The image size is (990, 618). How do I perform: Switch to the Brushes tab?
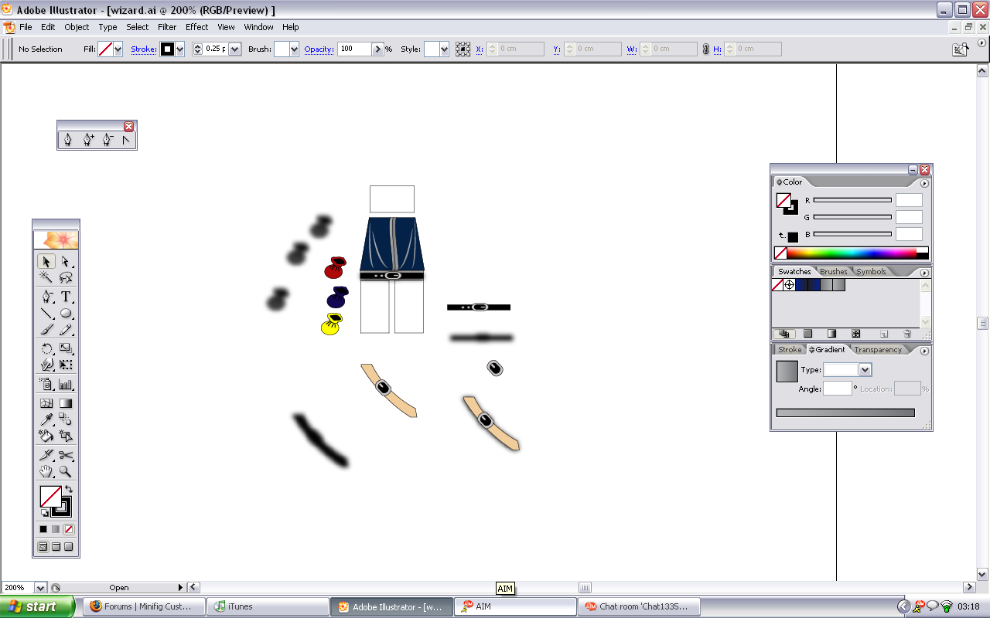tap(834, 272)
